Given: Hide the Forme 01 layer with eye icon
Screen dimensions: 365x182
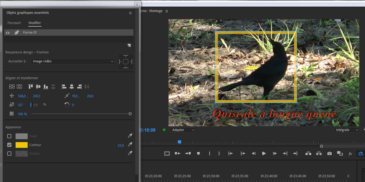Looking at the screenshot, I should click(x=8, y=33).
